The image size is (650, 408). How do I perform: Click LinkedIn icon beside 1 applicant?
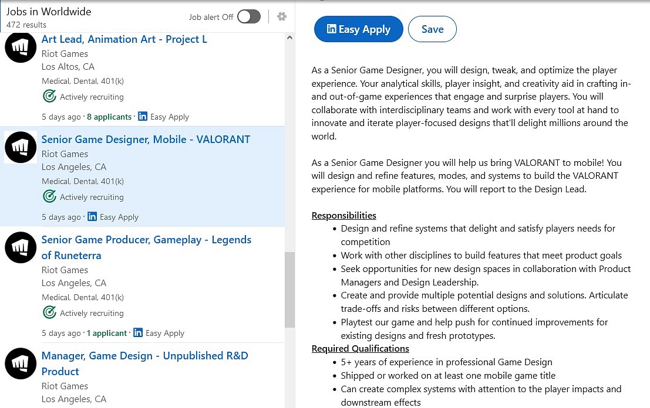138,333
